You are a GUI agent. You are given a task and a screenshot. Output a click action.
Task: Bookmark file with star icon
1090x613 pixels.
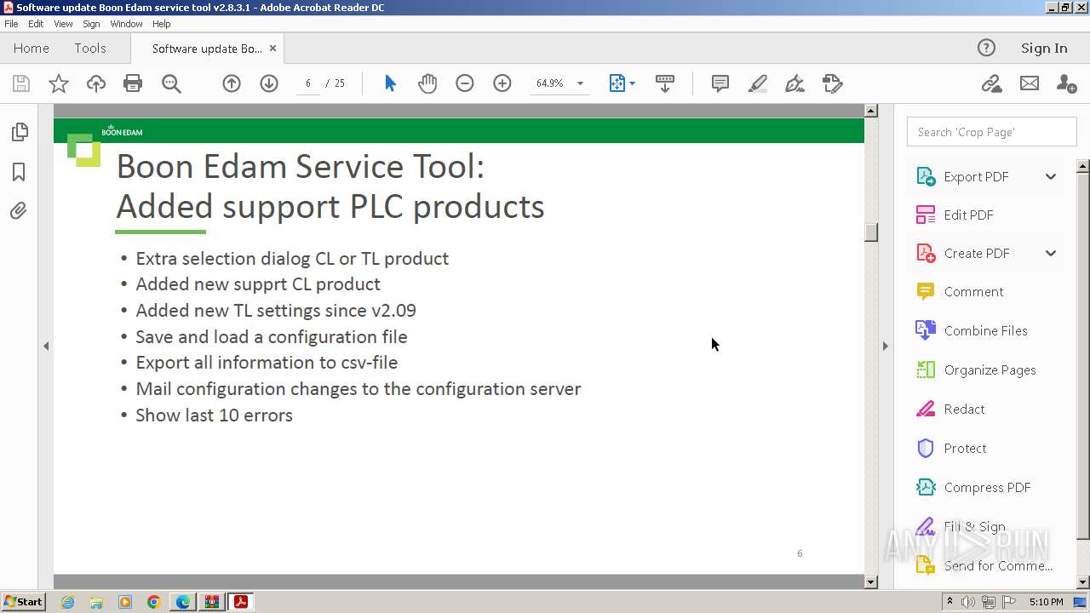59,83
